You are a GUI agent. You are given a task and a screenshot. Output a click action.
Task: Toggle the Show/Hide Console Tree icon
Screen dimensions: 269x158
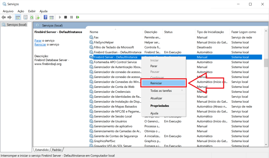click(18, 17)
